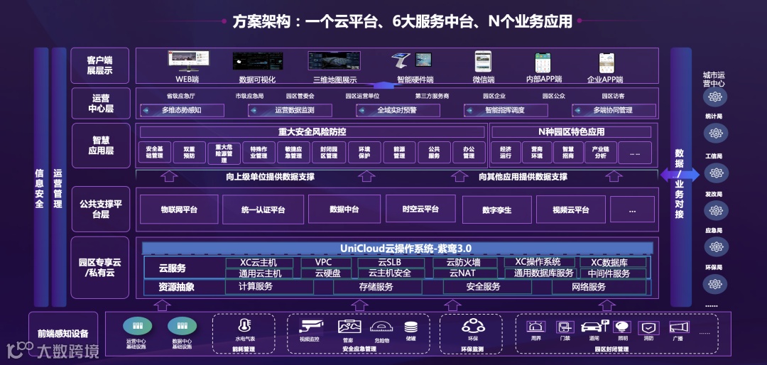Select the 多端协同管理 box
The image size is (767, 365).
pyautogui.click(x=614, y=110)
